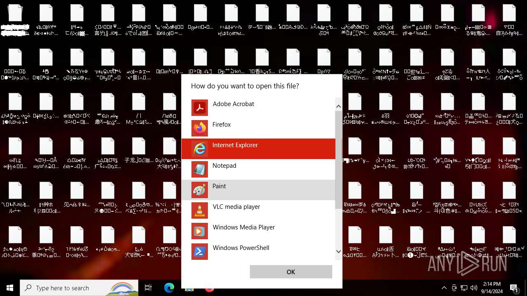This screenshot has width=527, height=296.
Task: Open the Meet Now tray icon
Action: click(x=454, y=288)
